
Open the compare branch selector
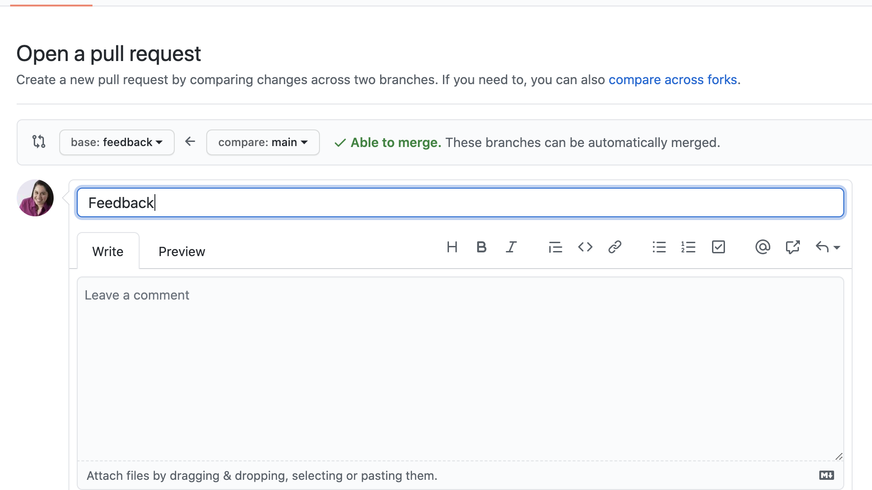point(262,142)
